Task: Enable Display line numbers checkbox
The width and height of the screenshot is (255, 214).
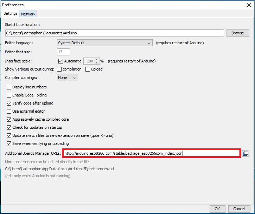Action: click(x=9, y=87)
